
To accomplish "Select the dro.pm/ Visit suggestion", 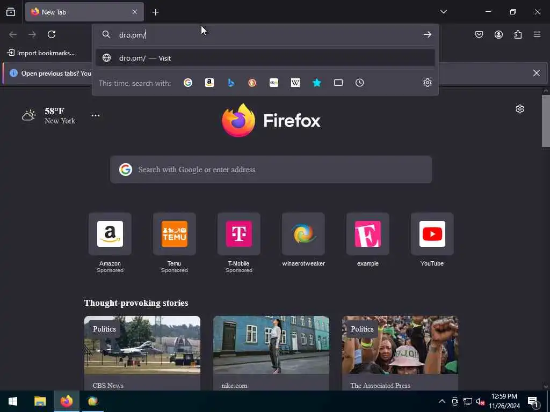I will pyautogui.click(x=265, y=58).
